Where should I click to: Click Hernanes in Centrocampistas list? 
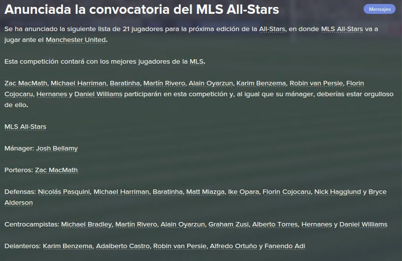point(317,224)
